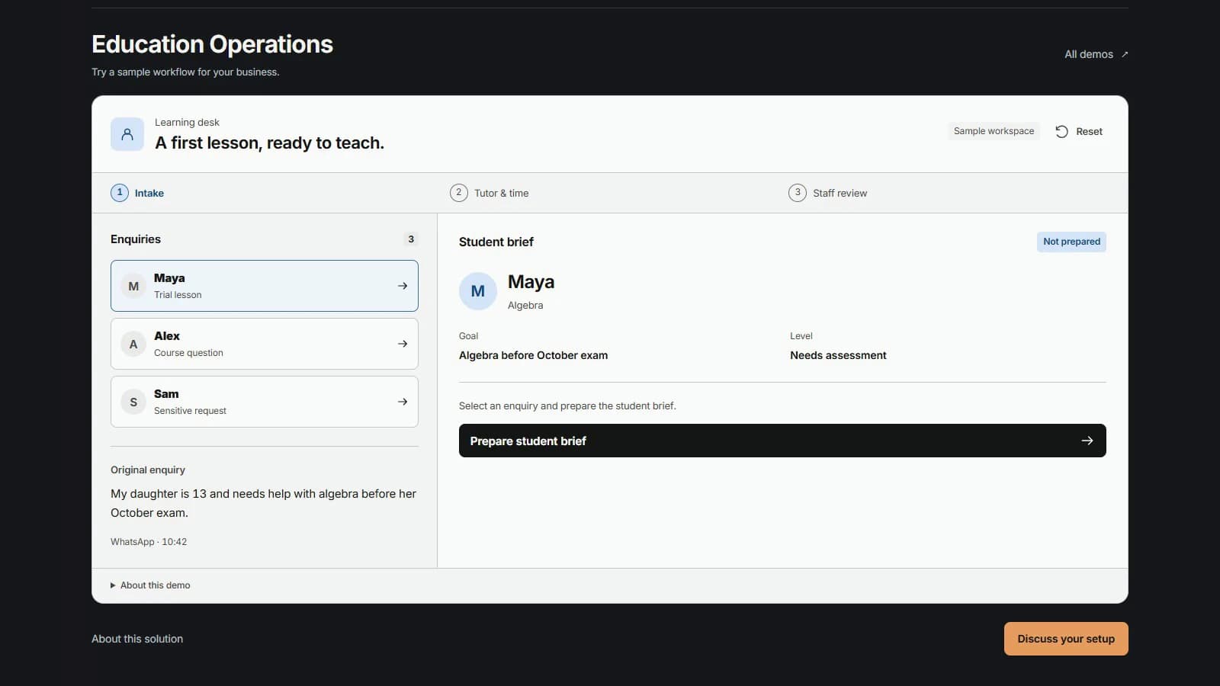Click the step 1 circle number for Intake
The height and width of the screenshot is (686, 1220).
[x=120, y=193]
